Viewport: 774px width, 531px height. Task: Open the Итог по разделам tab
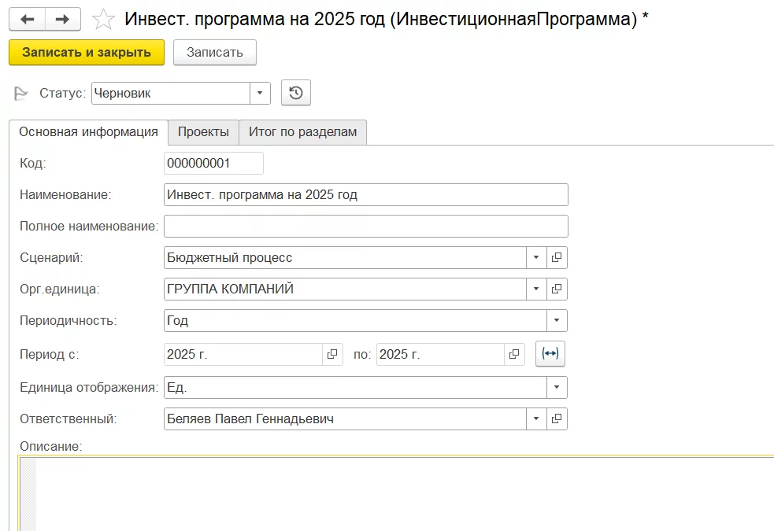point(302,132)
